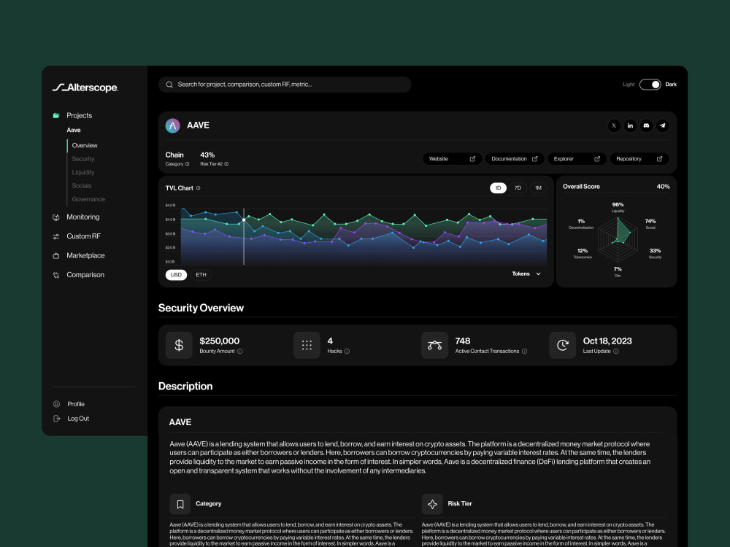Screen dimensions: 730x547
Task: Click the info icon next to Category
Action: (x=187, y=163)
